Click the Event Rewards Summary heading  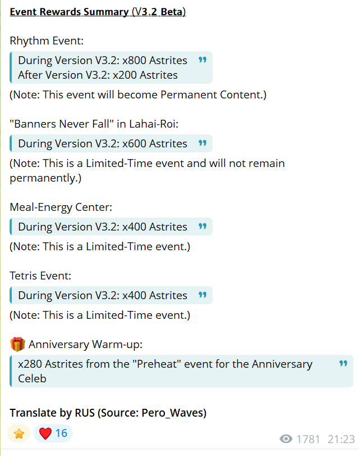coord(98,12)
